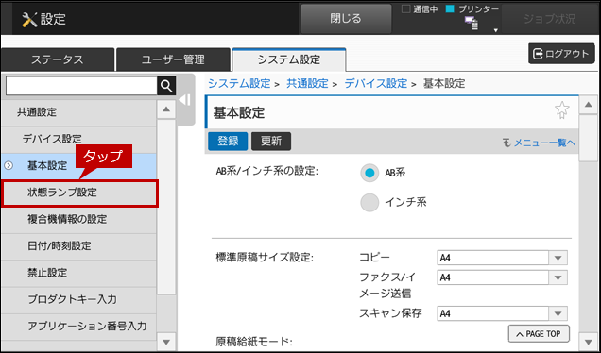Click 共通設定 in the side menu
The image size is (601, 353).
[78, 112]
